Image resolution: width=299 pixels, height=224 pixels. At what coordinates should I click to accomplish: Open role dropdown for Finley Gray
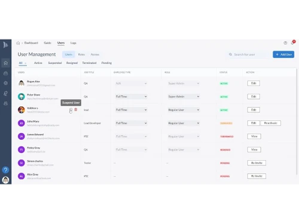pyautogui.click(x=184, y=149)
